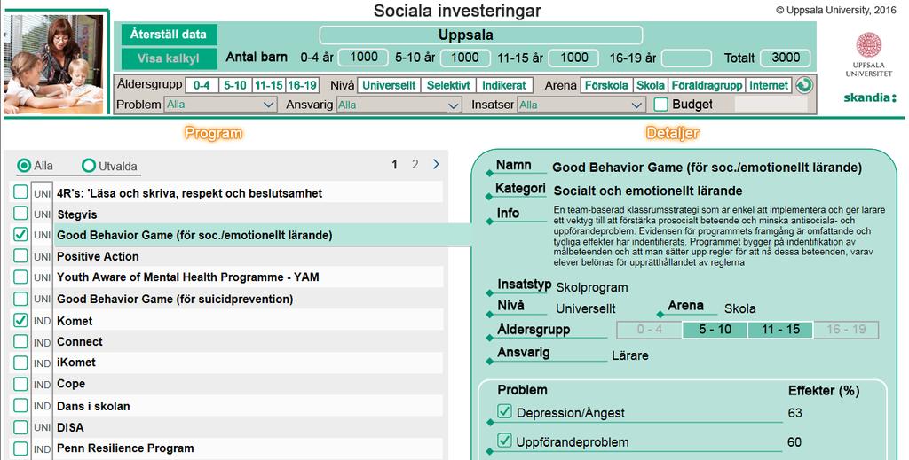Edit the 11-15 år child count field

[x=574, y=58]
